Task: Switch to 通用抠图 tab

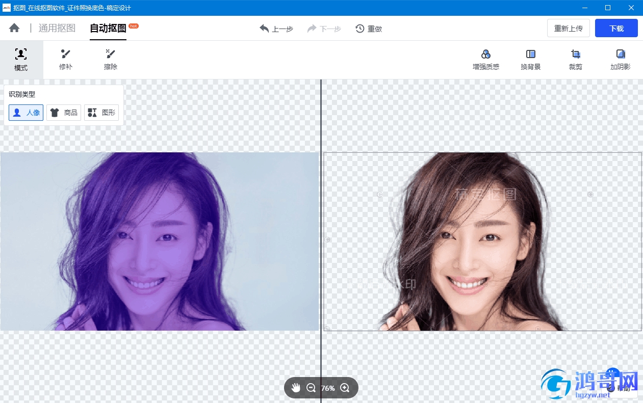Action: coord(57,29)
